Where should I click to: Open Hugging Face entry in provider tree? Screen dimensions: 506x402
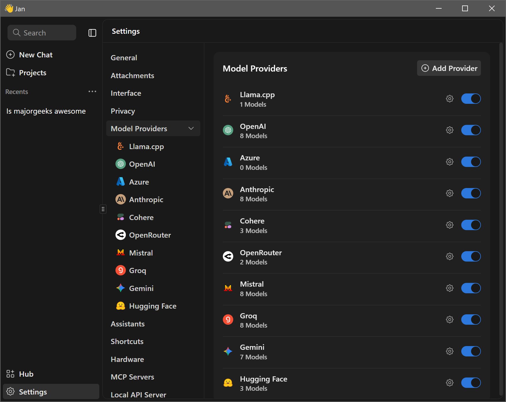[x=153, y=306]
